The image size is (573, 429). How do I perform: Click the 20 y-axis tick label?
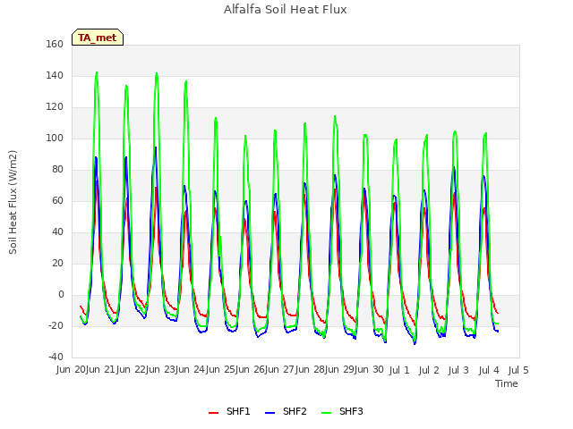[57, 263]
